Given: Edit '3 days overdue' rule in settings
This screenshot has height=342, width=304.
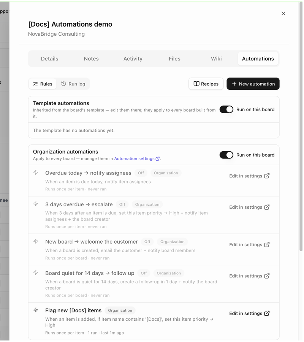Looking at the screenshot, I should (250, 208).
